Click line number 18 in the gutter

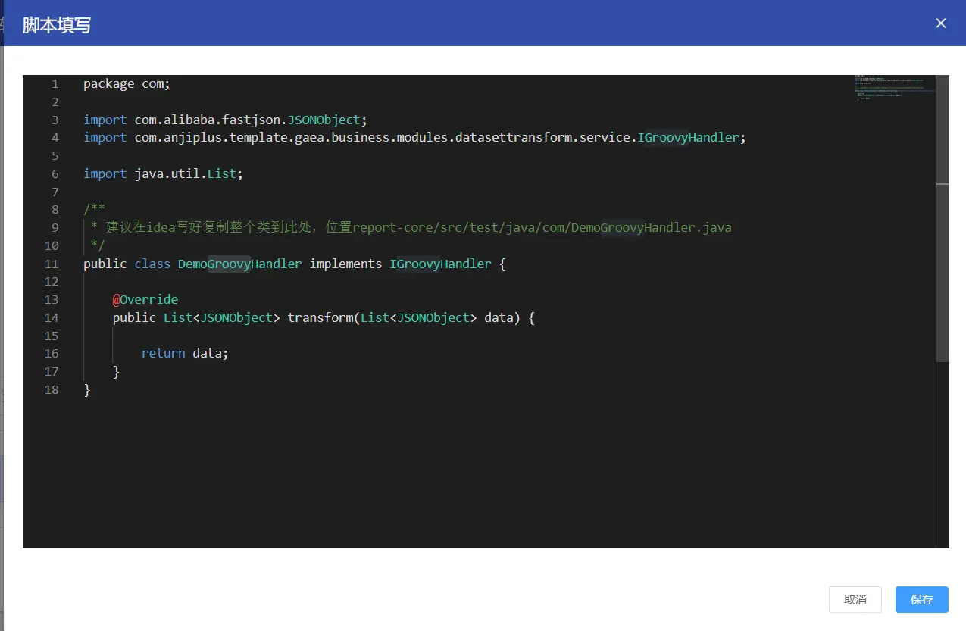click(x=52, y=390)
